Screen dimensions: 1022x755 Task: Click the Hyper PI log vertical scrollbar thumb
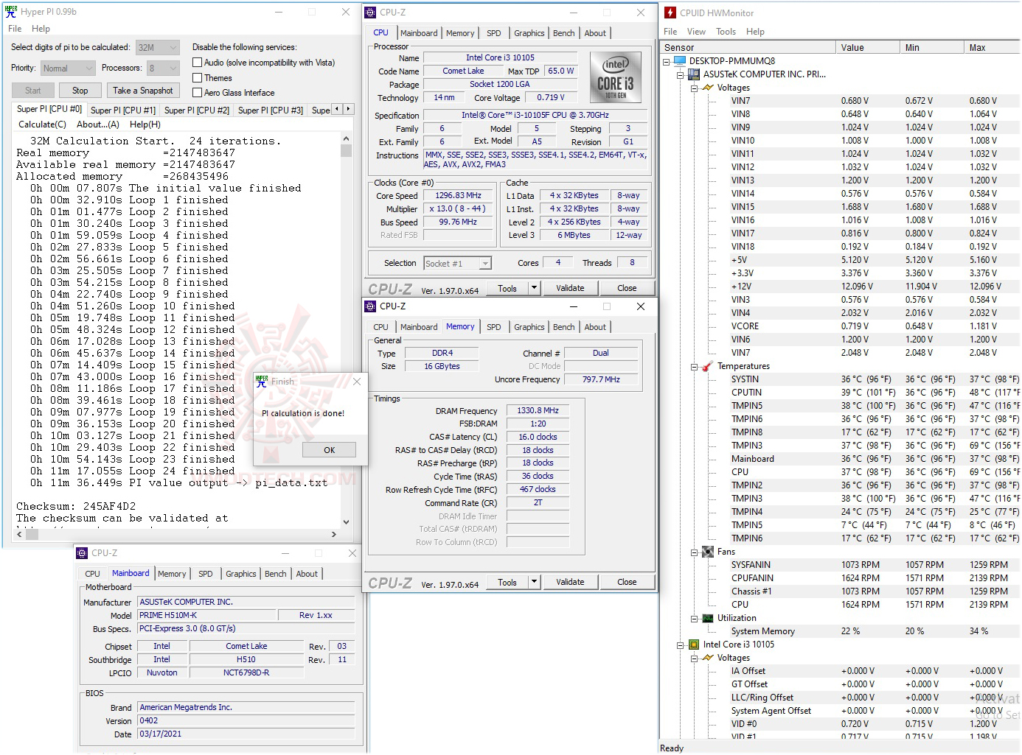346,151
